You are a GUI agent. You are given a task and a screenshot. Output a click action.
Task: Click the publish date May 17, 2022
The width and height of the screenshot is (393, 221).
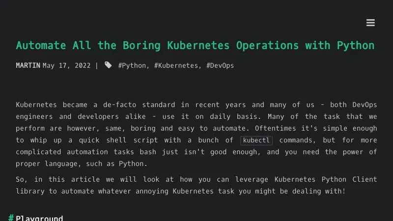(67, 65)
